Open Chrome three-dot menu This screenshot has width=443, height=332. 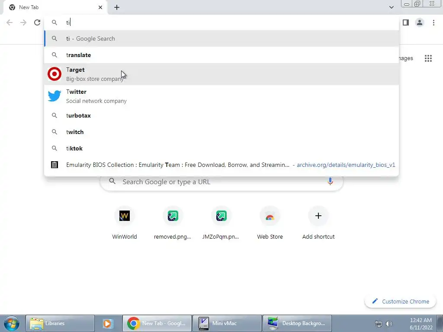(433, 22)
